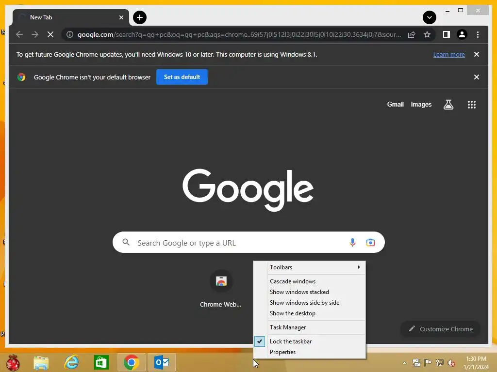Viewport: 497px width, 372px height.
Task: Minimize the Chrome window
Action: (x=447, y=11)
